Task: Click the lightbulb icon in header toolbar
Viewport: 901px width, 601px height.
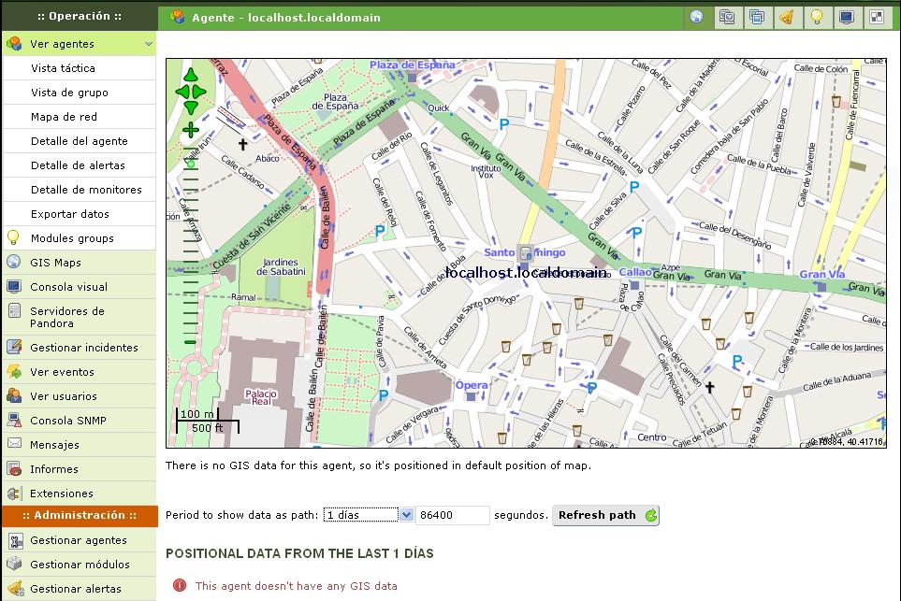Action: [x=816, y=17]
